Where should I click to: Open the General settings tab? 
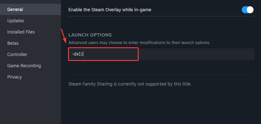[15, 9]
